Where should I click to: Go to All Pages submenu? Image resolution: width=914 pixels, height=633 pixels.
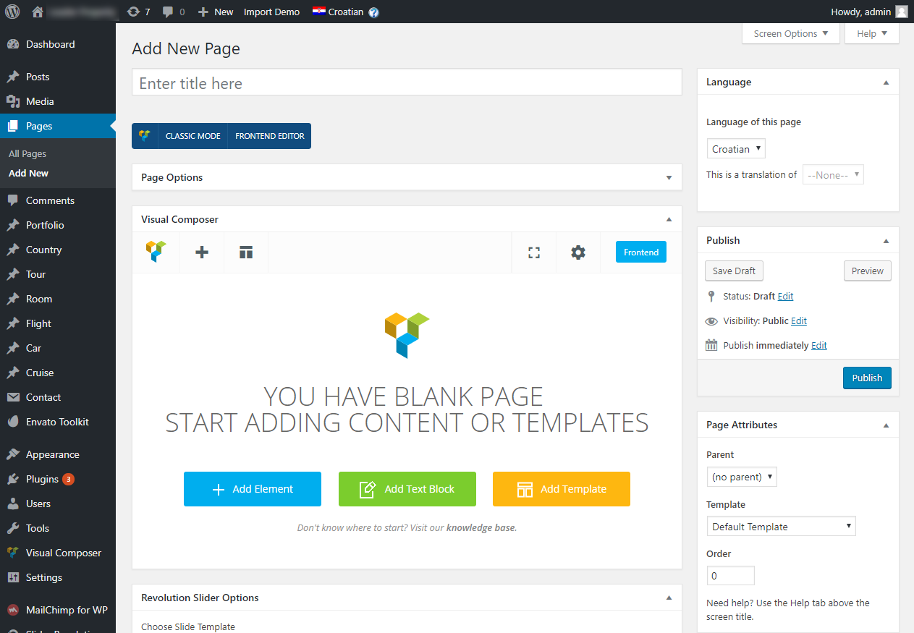pyautogui.click(x=27, y=154)
